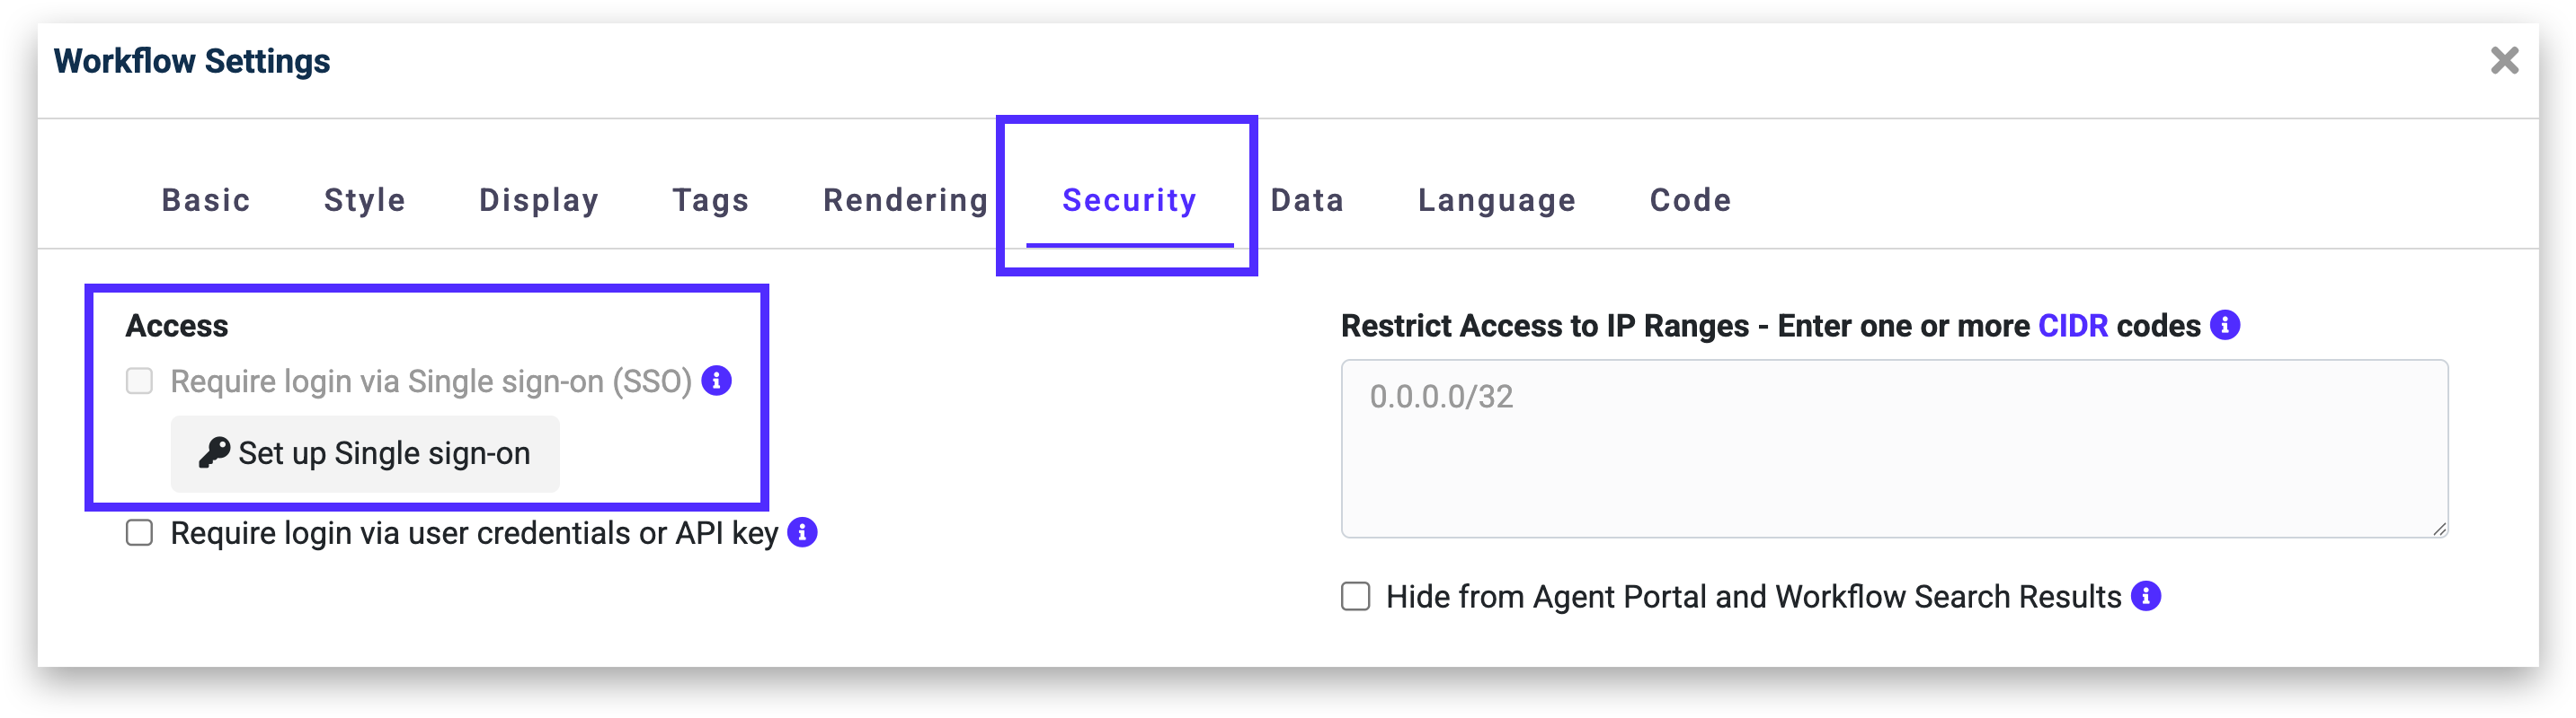2576x718 pixels.
Task: Open the Style tab
Action: tap(365, 201)
